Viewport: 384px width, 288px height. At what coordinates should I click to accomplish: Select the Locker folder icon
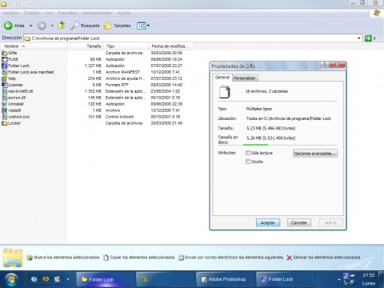pyautogui.click(x=5, y=123)
